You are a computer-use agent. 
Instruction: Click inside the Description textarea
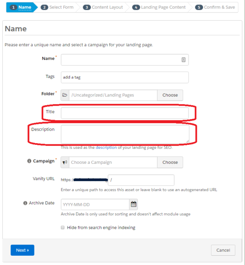(x=125, y=134)
